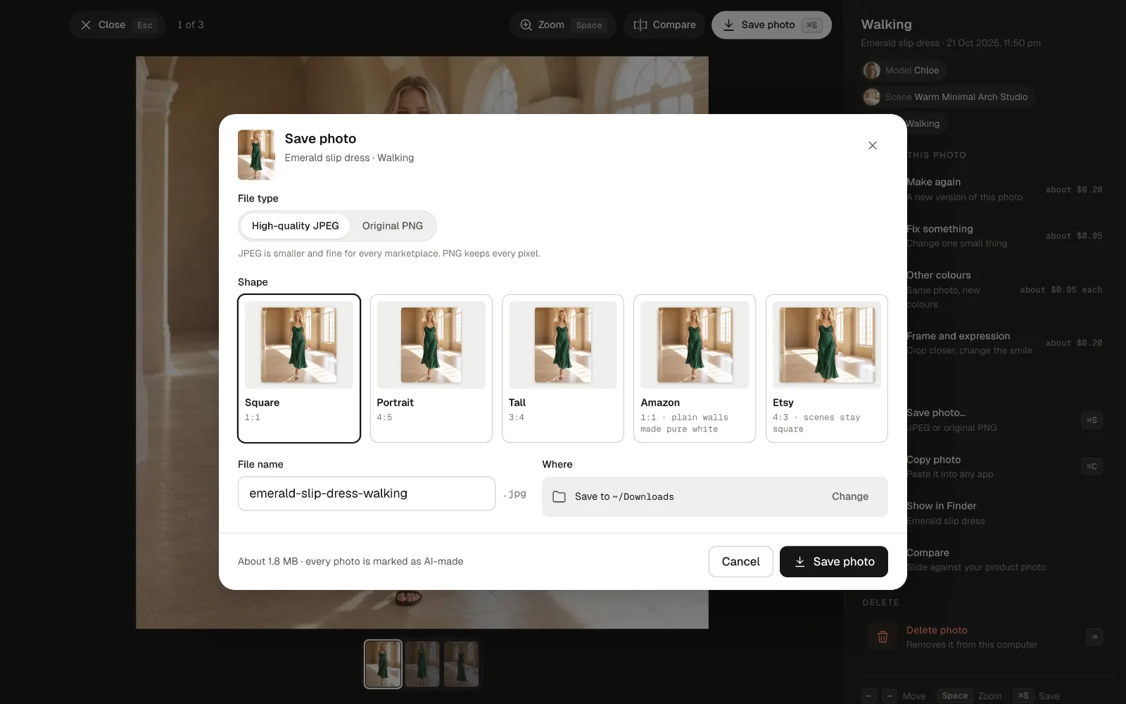Image resolution: width=1126 pixels, height=704 pixels.
Task: Close the Save photo dialog with X
Action: 873,146
